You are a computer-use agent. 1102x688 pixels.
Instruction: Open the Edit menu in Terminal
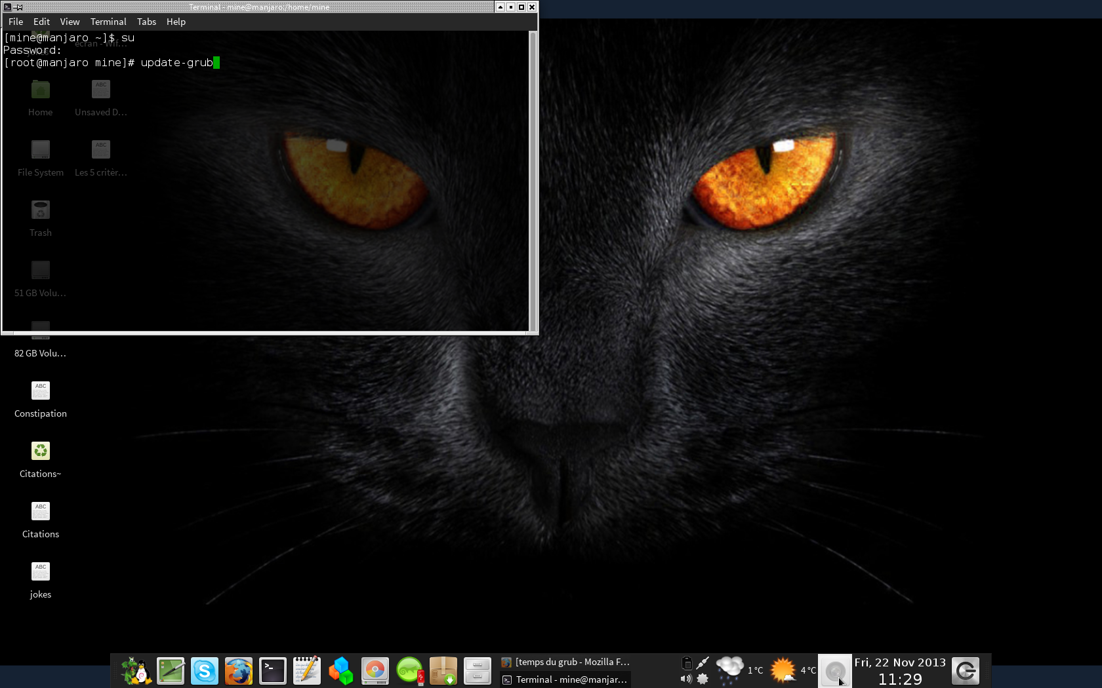(41, 22)
